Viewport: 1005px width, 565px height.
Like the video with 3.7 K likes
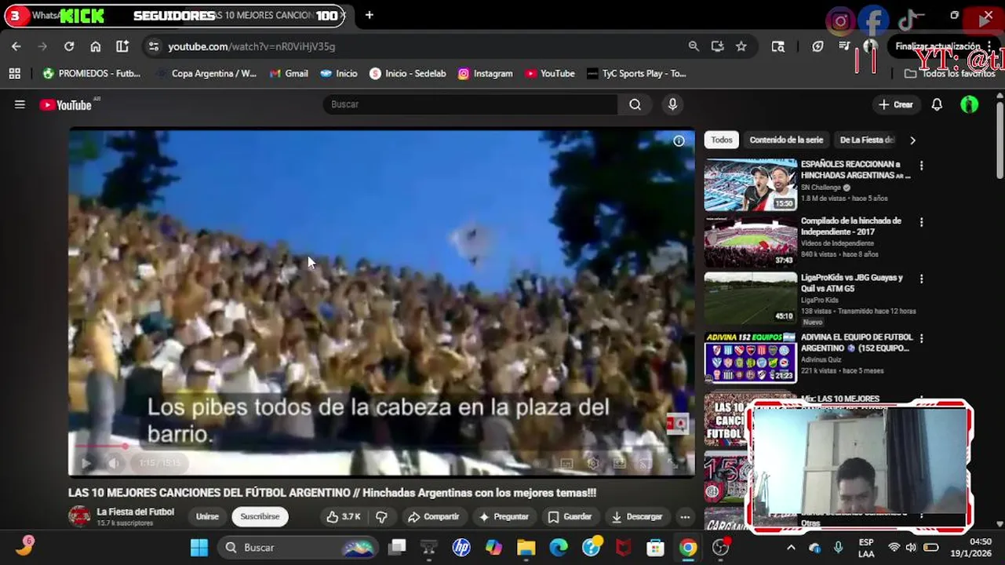click(x=344, y=516)
